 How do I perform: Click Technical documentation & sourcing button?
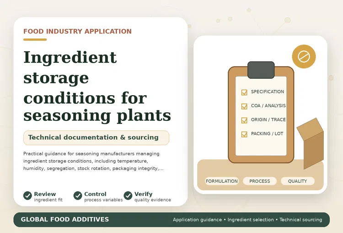[96, 138]
